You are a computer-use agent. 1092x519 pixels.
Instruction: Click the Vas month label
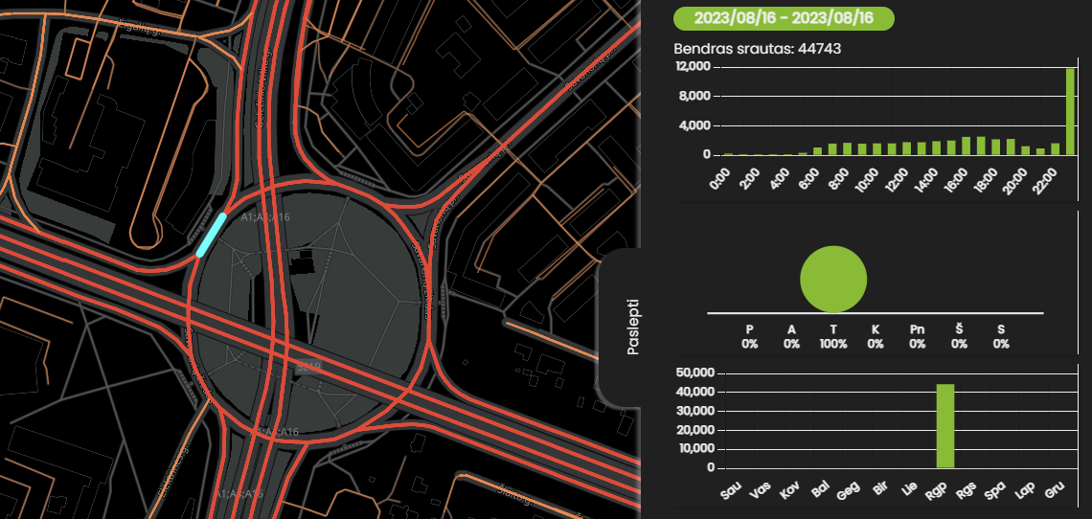point(762,490)
